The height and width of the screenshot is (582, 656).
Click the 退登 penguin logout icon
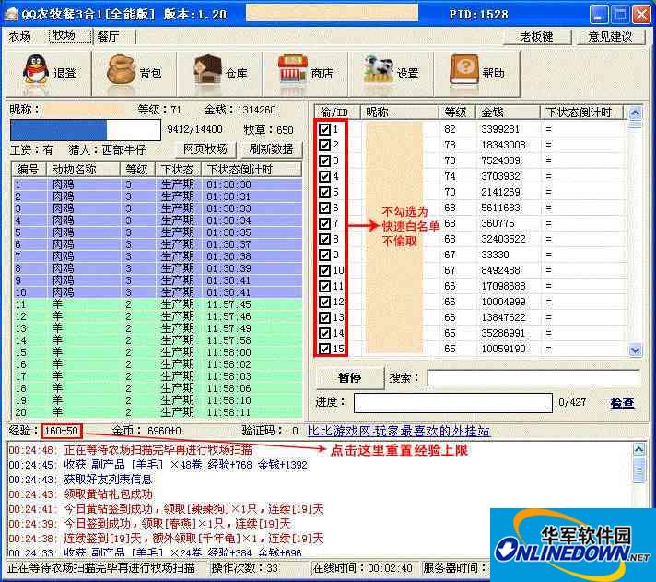tap(36, 70)
